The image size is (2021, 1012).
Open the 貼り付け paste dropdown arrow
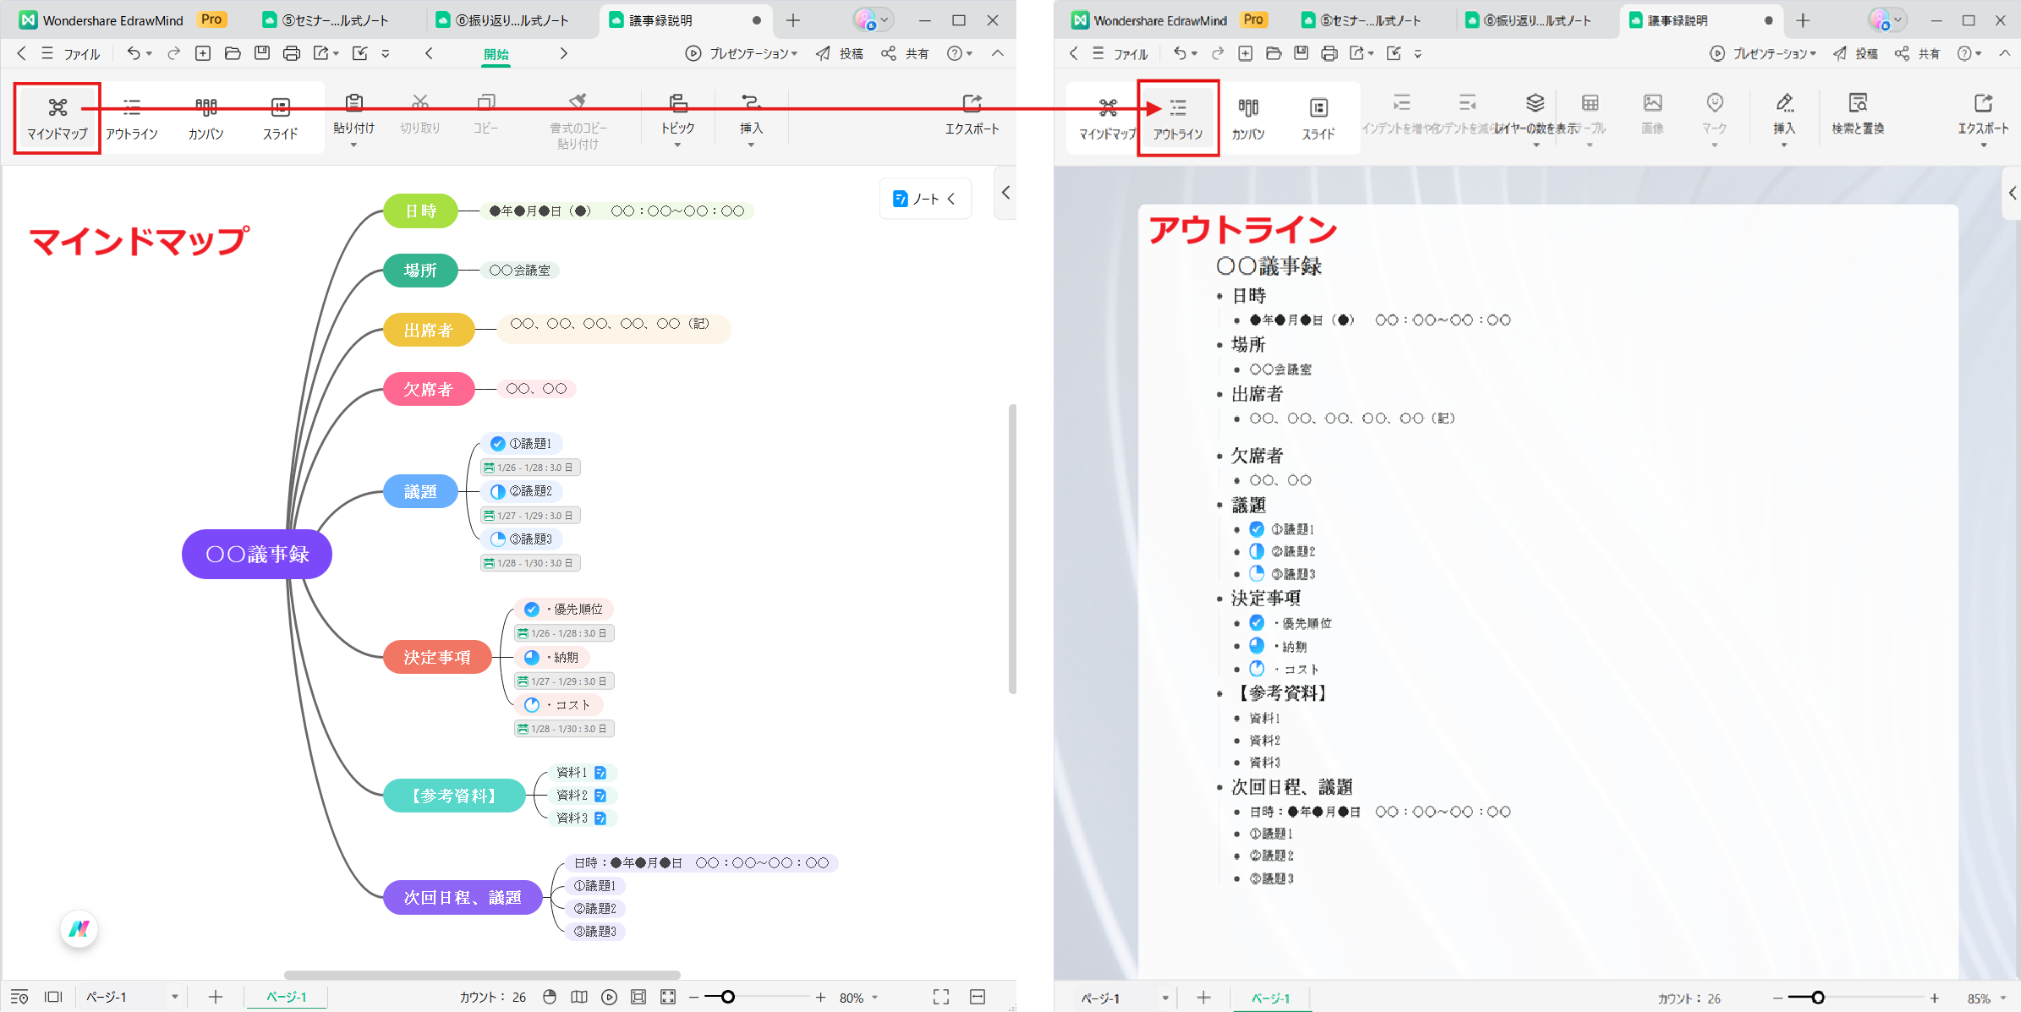(x=353, y=144)
